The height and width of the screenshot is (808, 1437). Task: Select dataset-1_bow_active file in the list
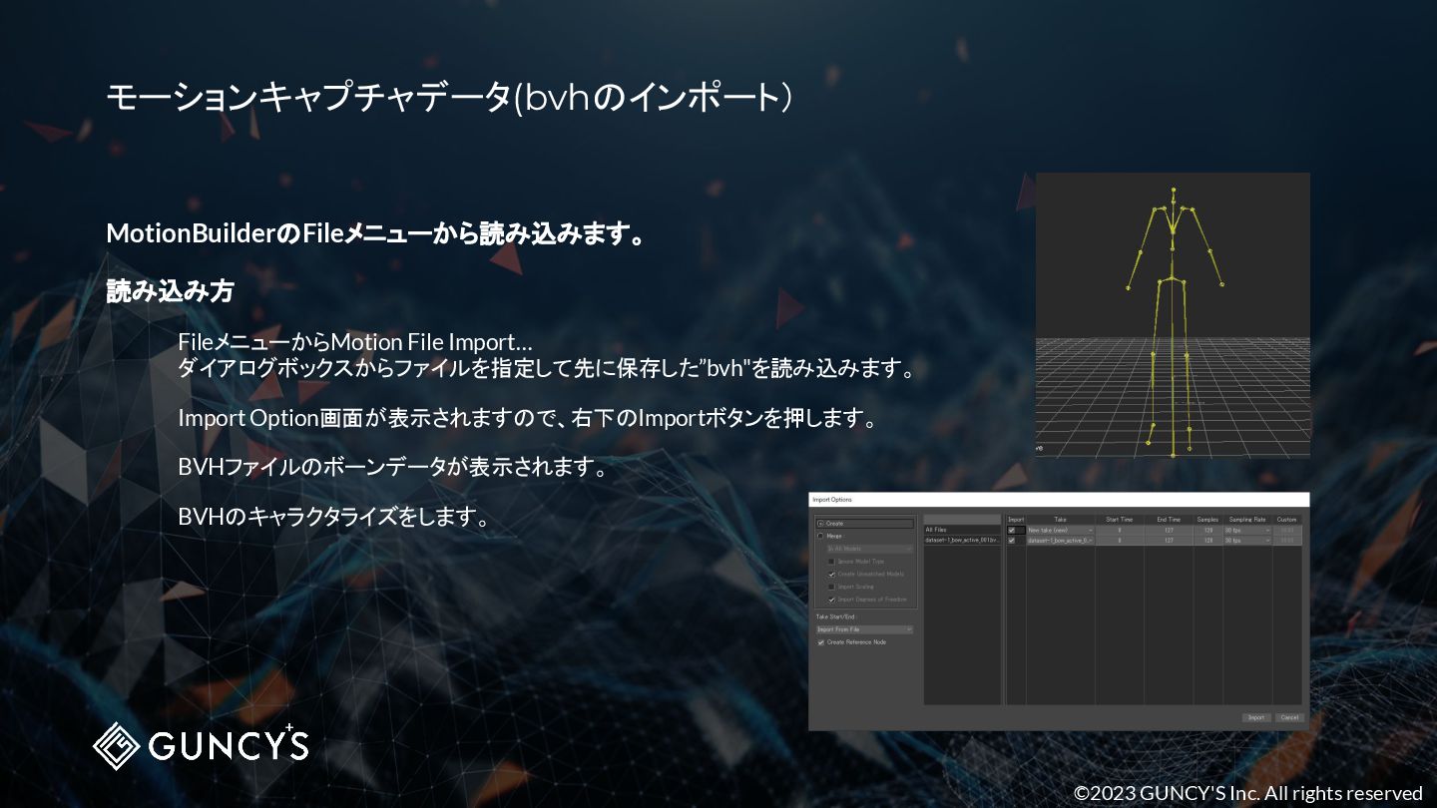[962, 540]
